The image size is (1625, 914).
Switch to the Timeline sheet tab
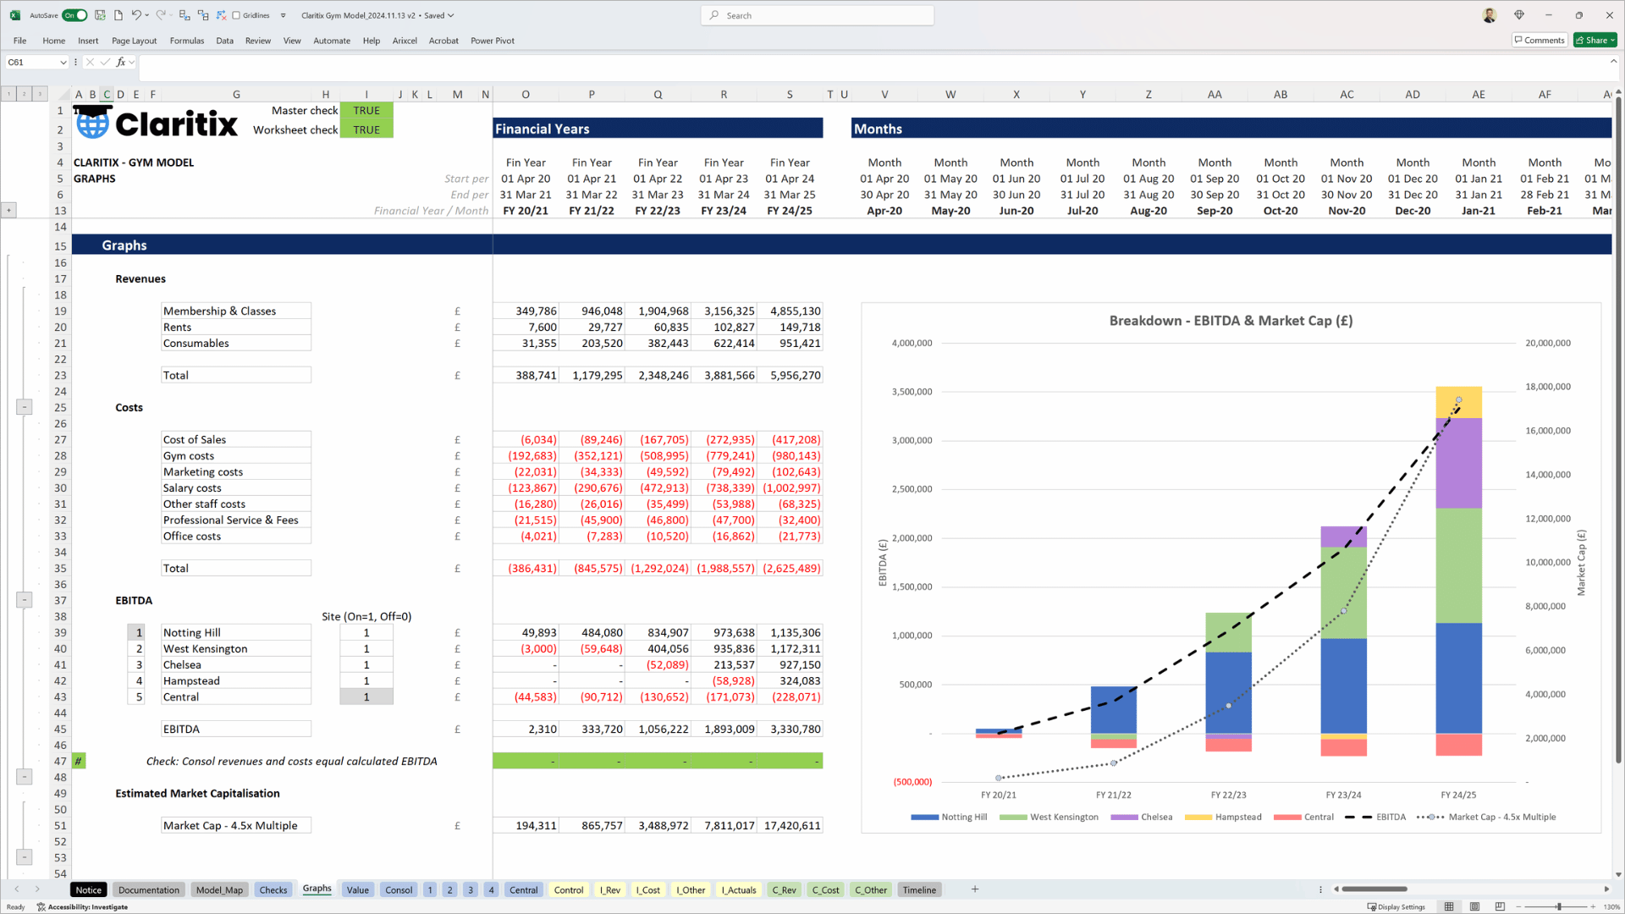point(919,889)
